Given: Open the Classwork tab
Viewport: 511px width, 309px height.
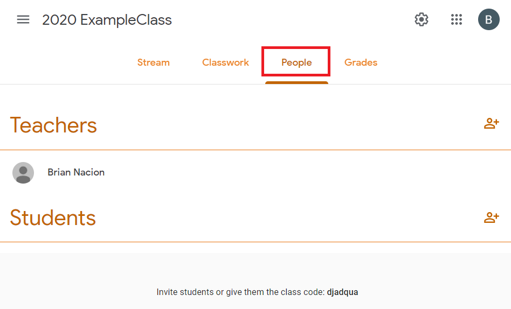Looking at the screenshot, I should pos(225,62).
